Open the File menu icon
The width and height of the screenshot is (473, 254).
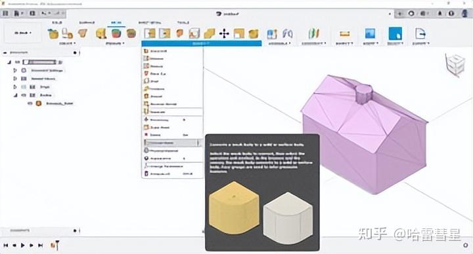click(x=17, y=13)
